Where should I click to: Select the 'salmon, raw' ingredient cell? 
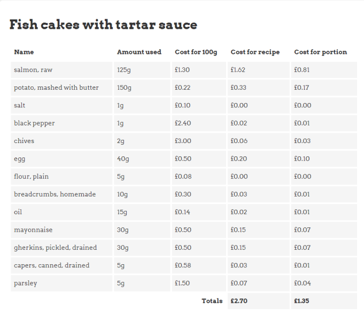(x=33, y=70)
